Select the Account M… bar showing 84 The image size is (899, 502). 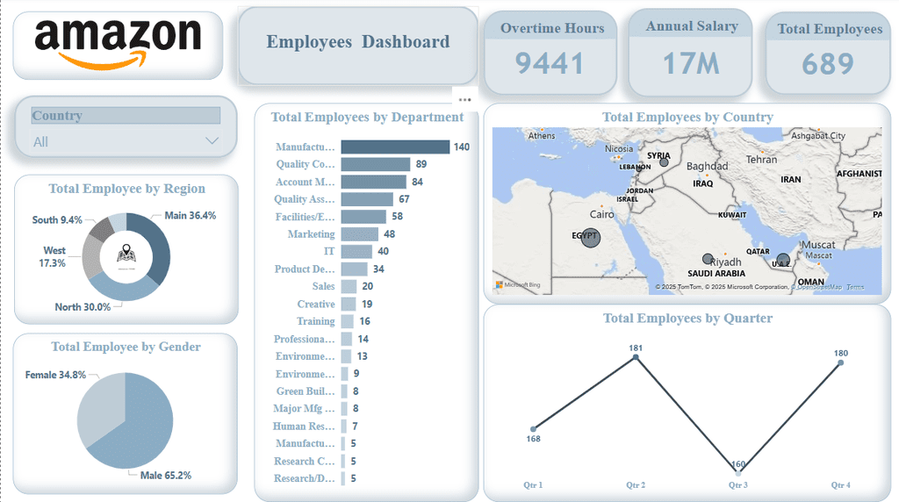coord(373,182)
